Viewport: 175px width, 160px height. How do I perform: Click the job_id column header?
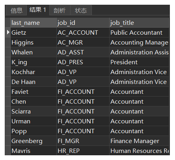click(83, 23)
